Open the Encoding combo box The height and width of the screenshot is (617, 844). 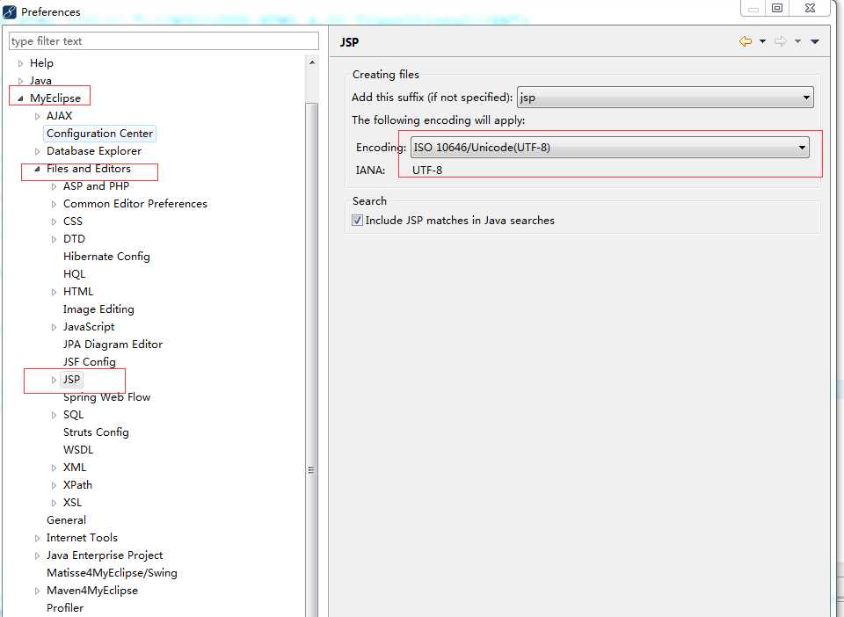click(x=610, y=148)
